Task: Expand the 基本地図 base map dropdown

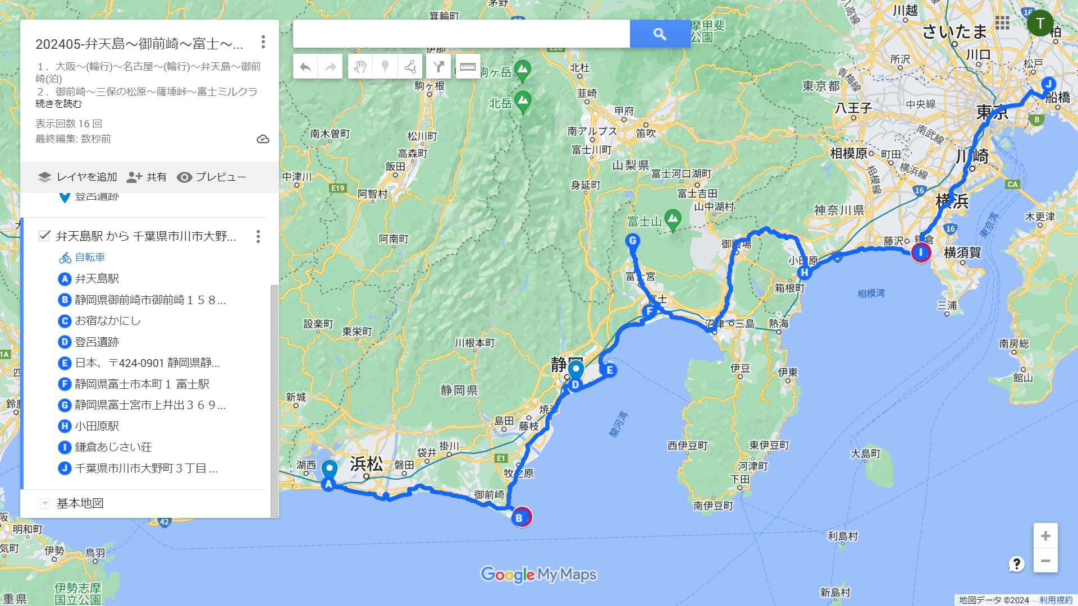Action: [x=45, y=503]
